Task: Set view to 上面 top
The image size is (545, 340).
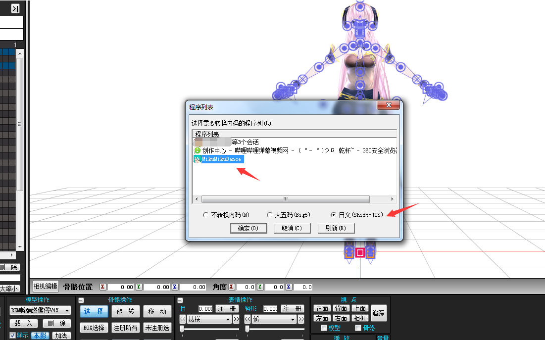Action: tap(360, 308)
